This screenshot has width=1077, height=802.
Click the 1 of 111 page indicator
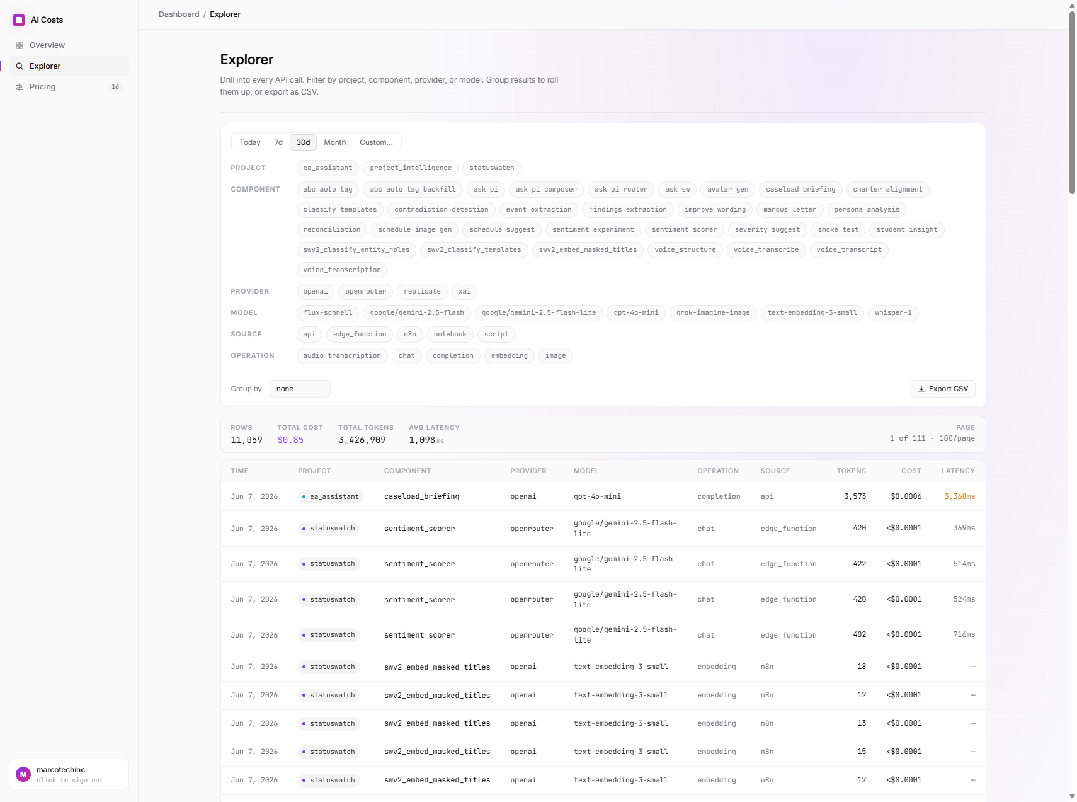908,438
